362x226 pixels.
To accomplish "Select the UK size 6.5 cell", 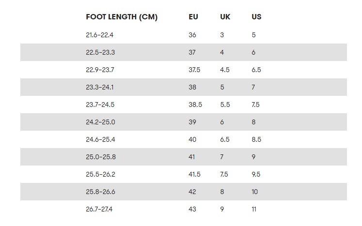I will click(225, 139).
